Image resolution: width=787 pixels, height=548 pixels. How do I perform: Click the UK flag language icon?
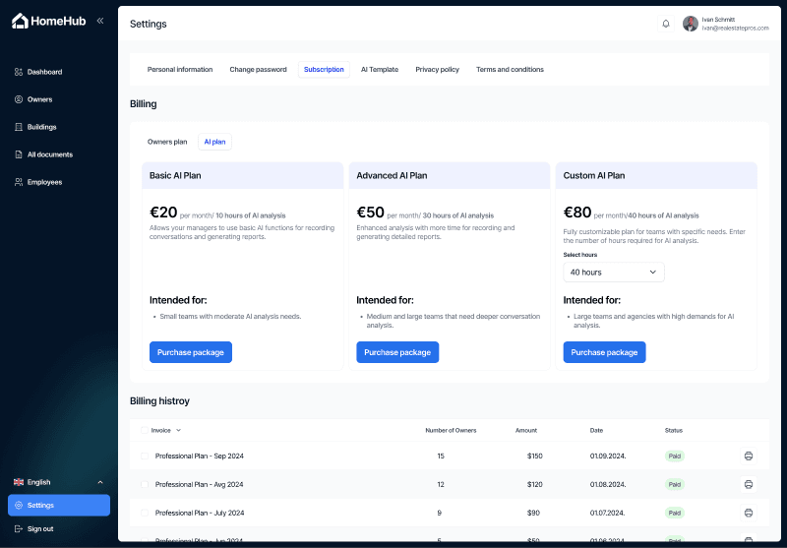pyautogui.click(x=19, y=482)
